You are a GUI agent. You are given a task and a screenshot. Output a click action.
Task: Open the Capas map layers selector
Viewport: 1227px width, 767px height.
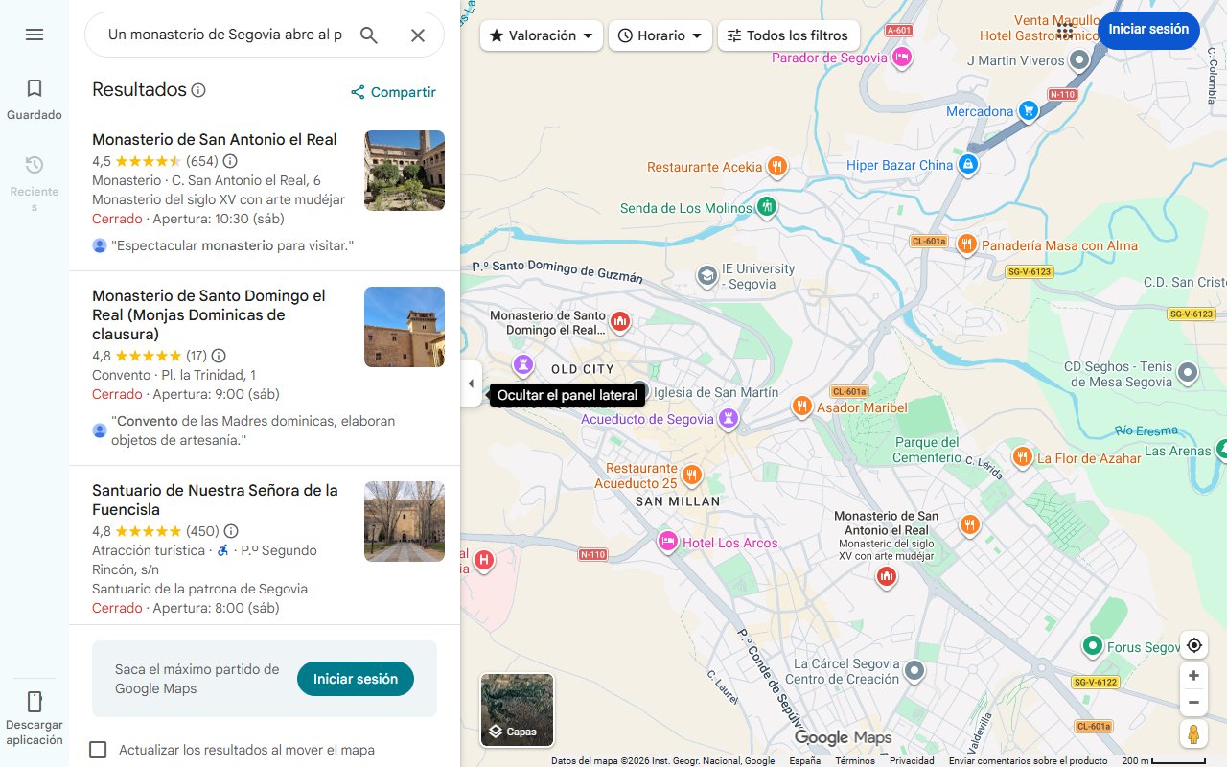pyautogui.click(x=516, y=709)
